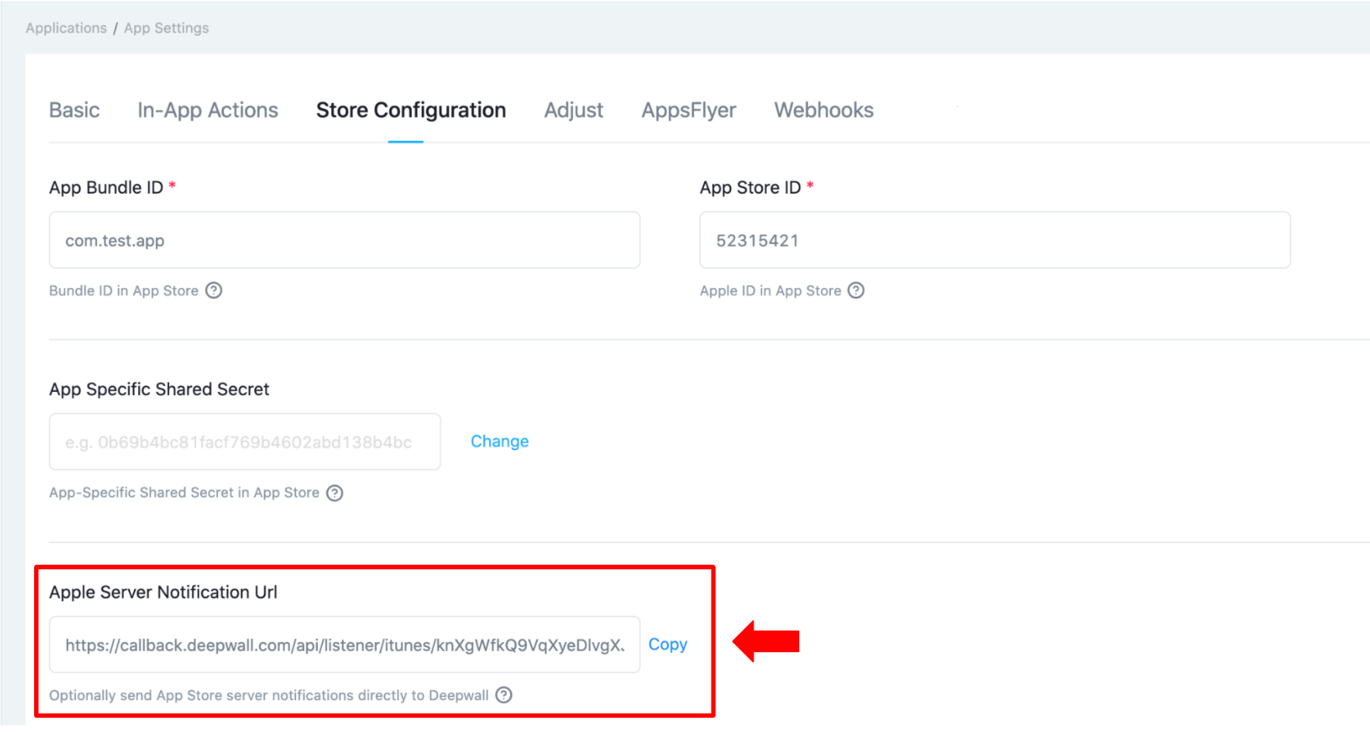Open help icon for App-Specific Shared Secret

tap(334, 493)
